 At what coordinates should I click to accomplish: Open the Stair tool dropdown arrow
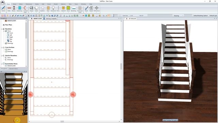48,12
